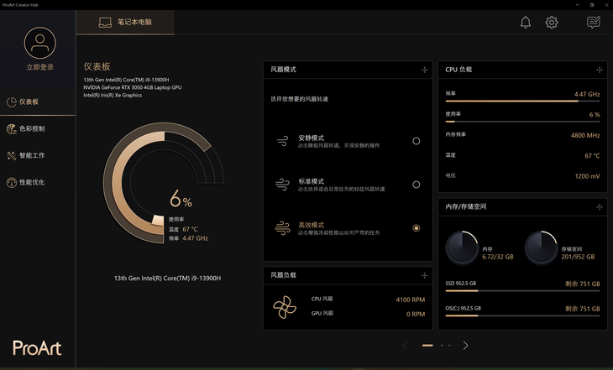613x370 pixels.
Task: Click the 智能工作 wand icon
Action: pos(12,155)
